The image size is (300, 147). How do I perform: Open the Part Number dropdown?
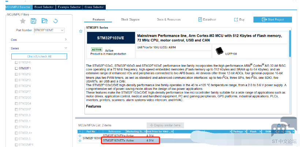coord(62,30)
